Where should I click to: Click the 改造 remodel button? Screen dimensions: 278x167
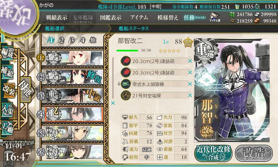(x=254, y=153)
